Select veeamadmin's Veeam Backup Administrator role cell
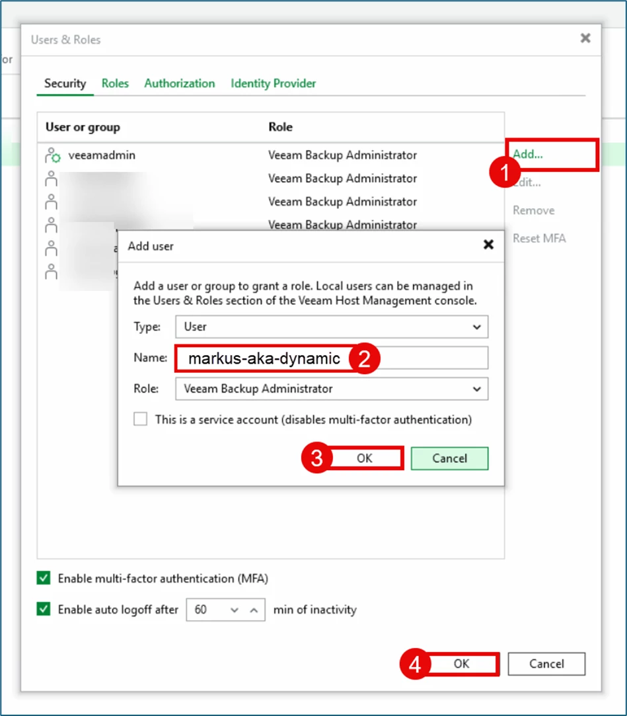The width and height of the screenshot is (627, 716). tap(342, 155)
